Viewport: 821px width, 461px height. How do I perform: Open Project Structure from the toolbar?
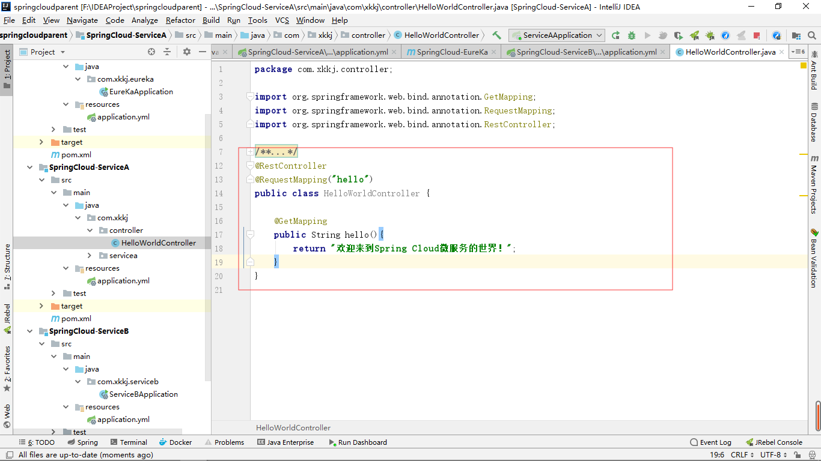tap(796, 35)
